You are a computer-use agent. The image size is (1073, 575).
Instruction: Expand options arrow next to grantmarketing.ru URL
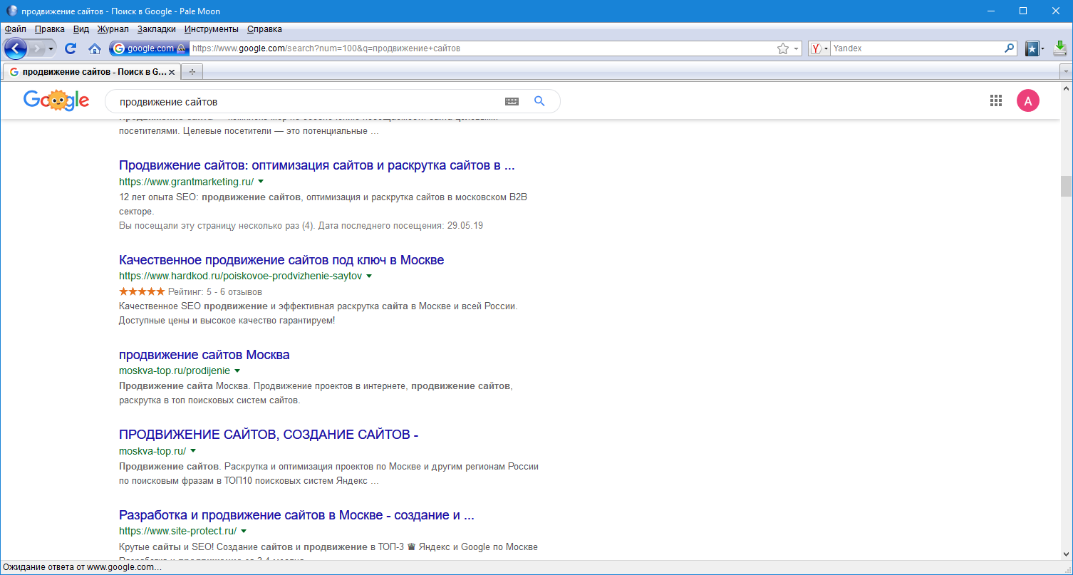coord(261,182)
